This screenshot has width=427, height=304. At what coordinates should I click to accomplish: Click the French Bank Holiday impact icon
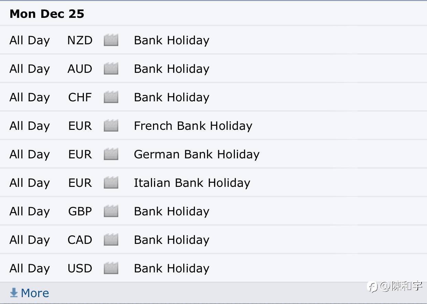(x=111, y=126)
